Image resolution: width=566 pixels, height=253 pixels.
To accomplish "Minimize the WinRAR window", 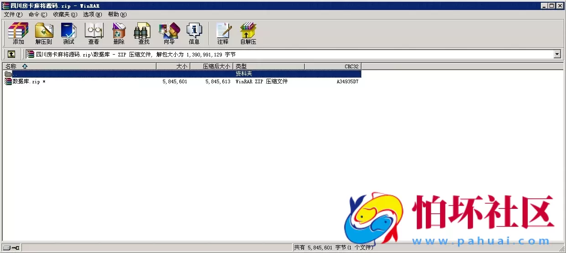I will tap(545, 6).
